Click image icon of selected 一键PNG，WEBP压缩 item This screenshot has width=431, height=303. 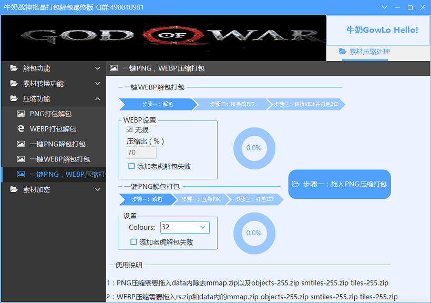point(21,174)
